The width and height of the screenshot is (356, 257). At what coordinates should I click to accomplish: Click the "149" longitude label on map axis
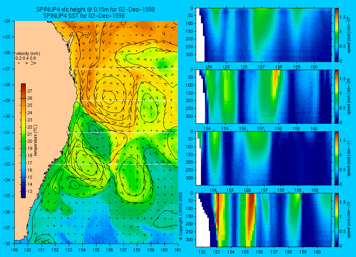click(14, 250)
